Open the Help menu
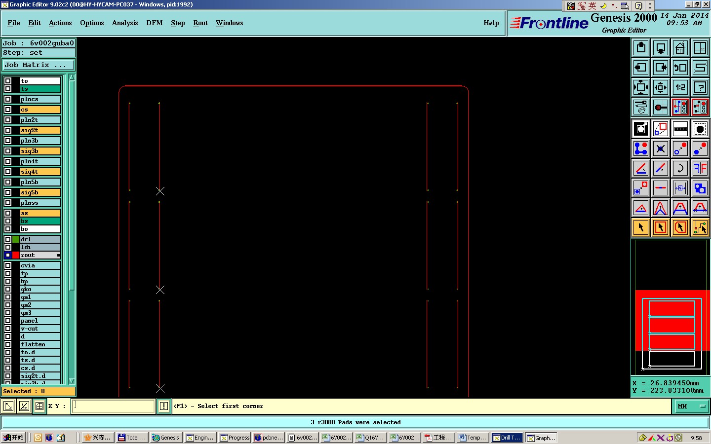 click(x=491, y=23)
